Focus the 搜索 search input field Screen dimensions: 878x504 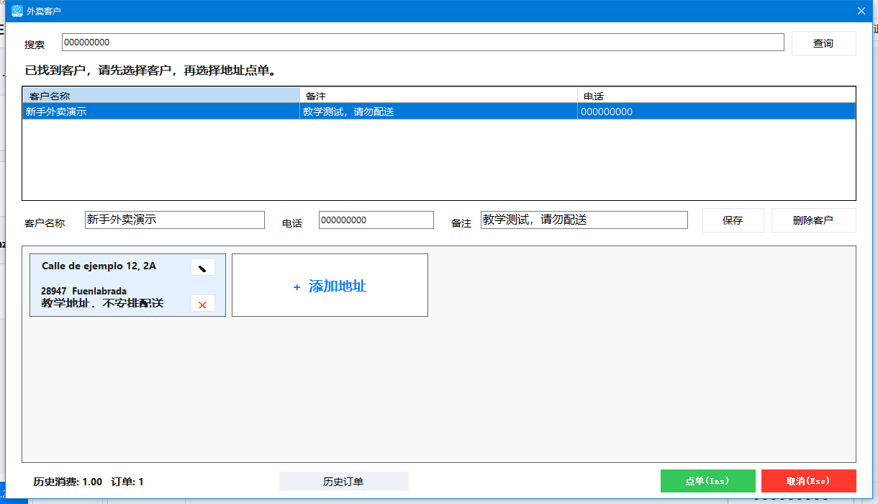[422, 42]
